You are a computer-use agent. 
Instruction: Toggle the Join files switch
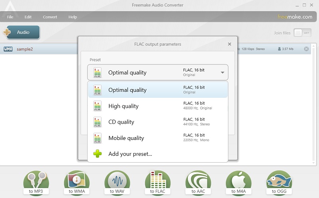coord(303,33)
